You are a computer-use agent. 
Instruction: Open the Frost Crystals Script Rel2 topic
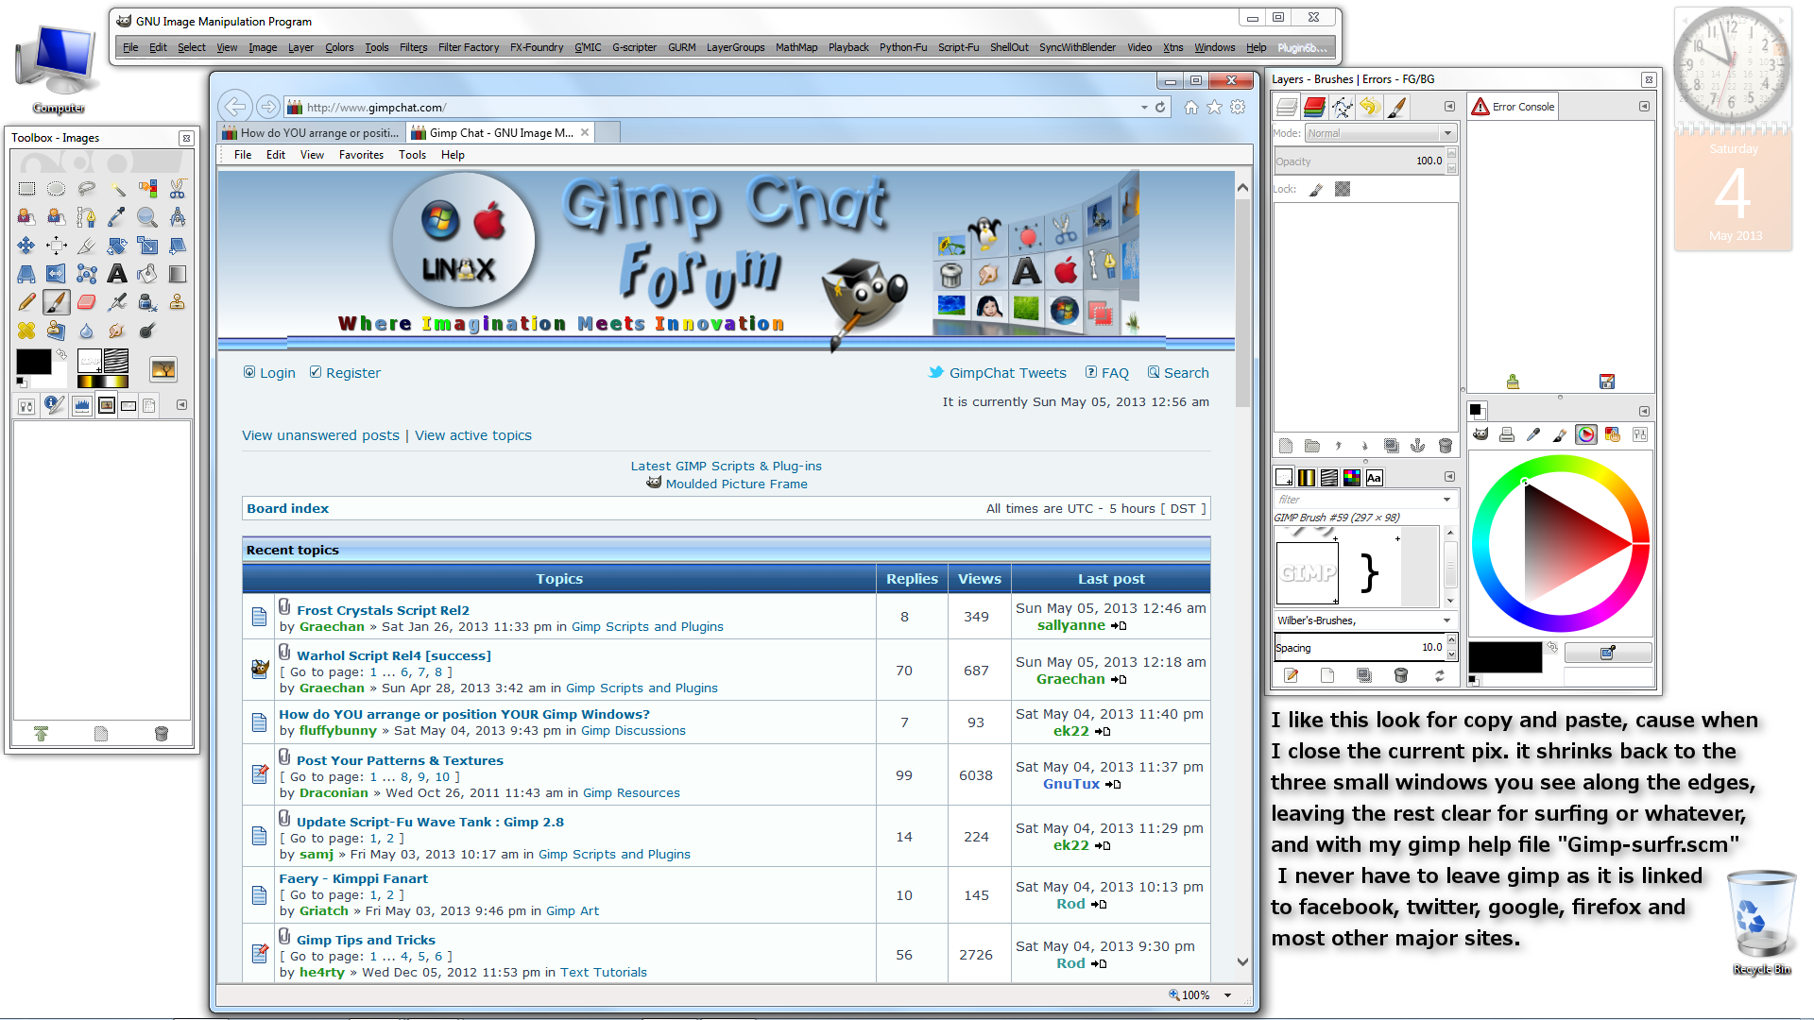(383, 610)
